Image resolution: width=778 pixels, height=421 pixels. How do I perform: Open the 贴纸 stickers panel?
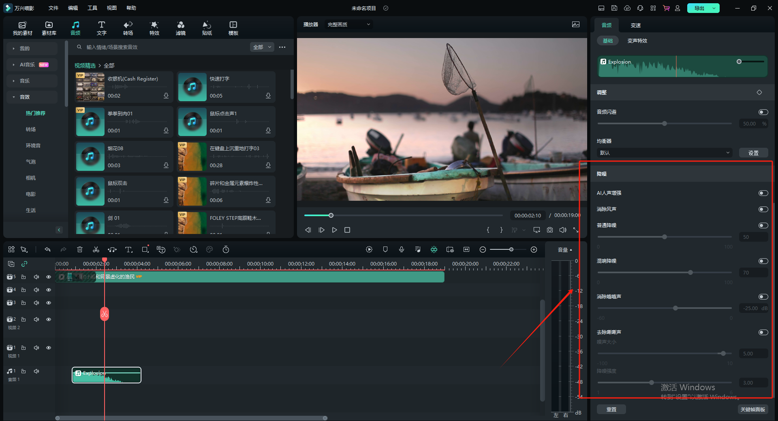pyautogui.click(x=207, y=28)
